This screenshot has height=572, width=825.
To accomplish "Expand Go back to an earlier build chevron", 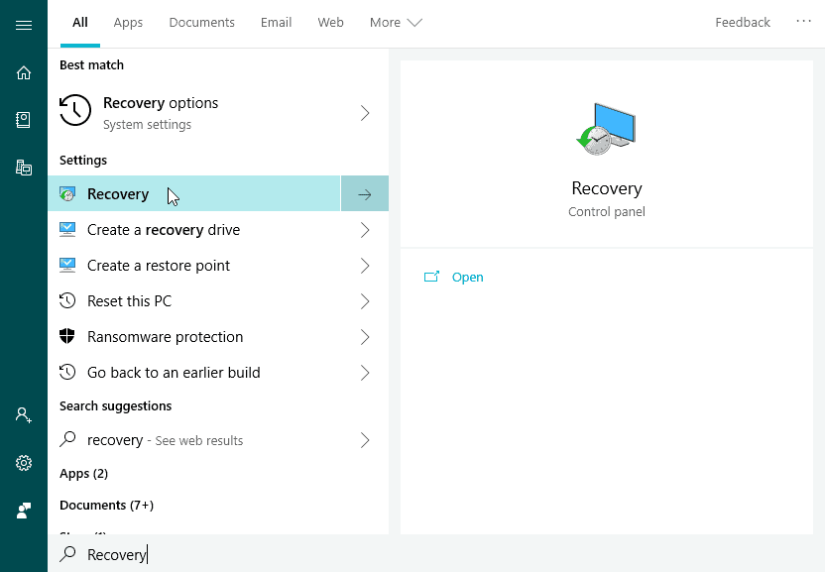I will 365,373.
